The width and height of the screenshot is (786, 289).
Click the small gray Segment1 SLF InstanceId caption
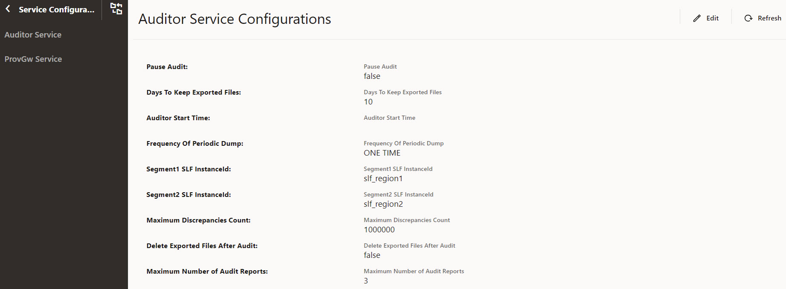[x=398, y=169]
